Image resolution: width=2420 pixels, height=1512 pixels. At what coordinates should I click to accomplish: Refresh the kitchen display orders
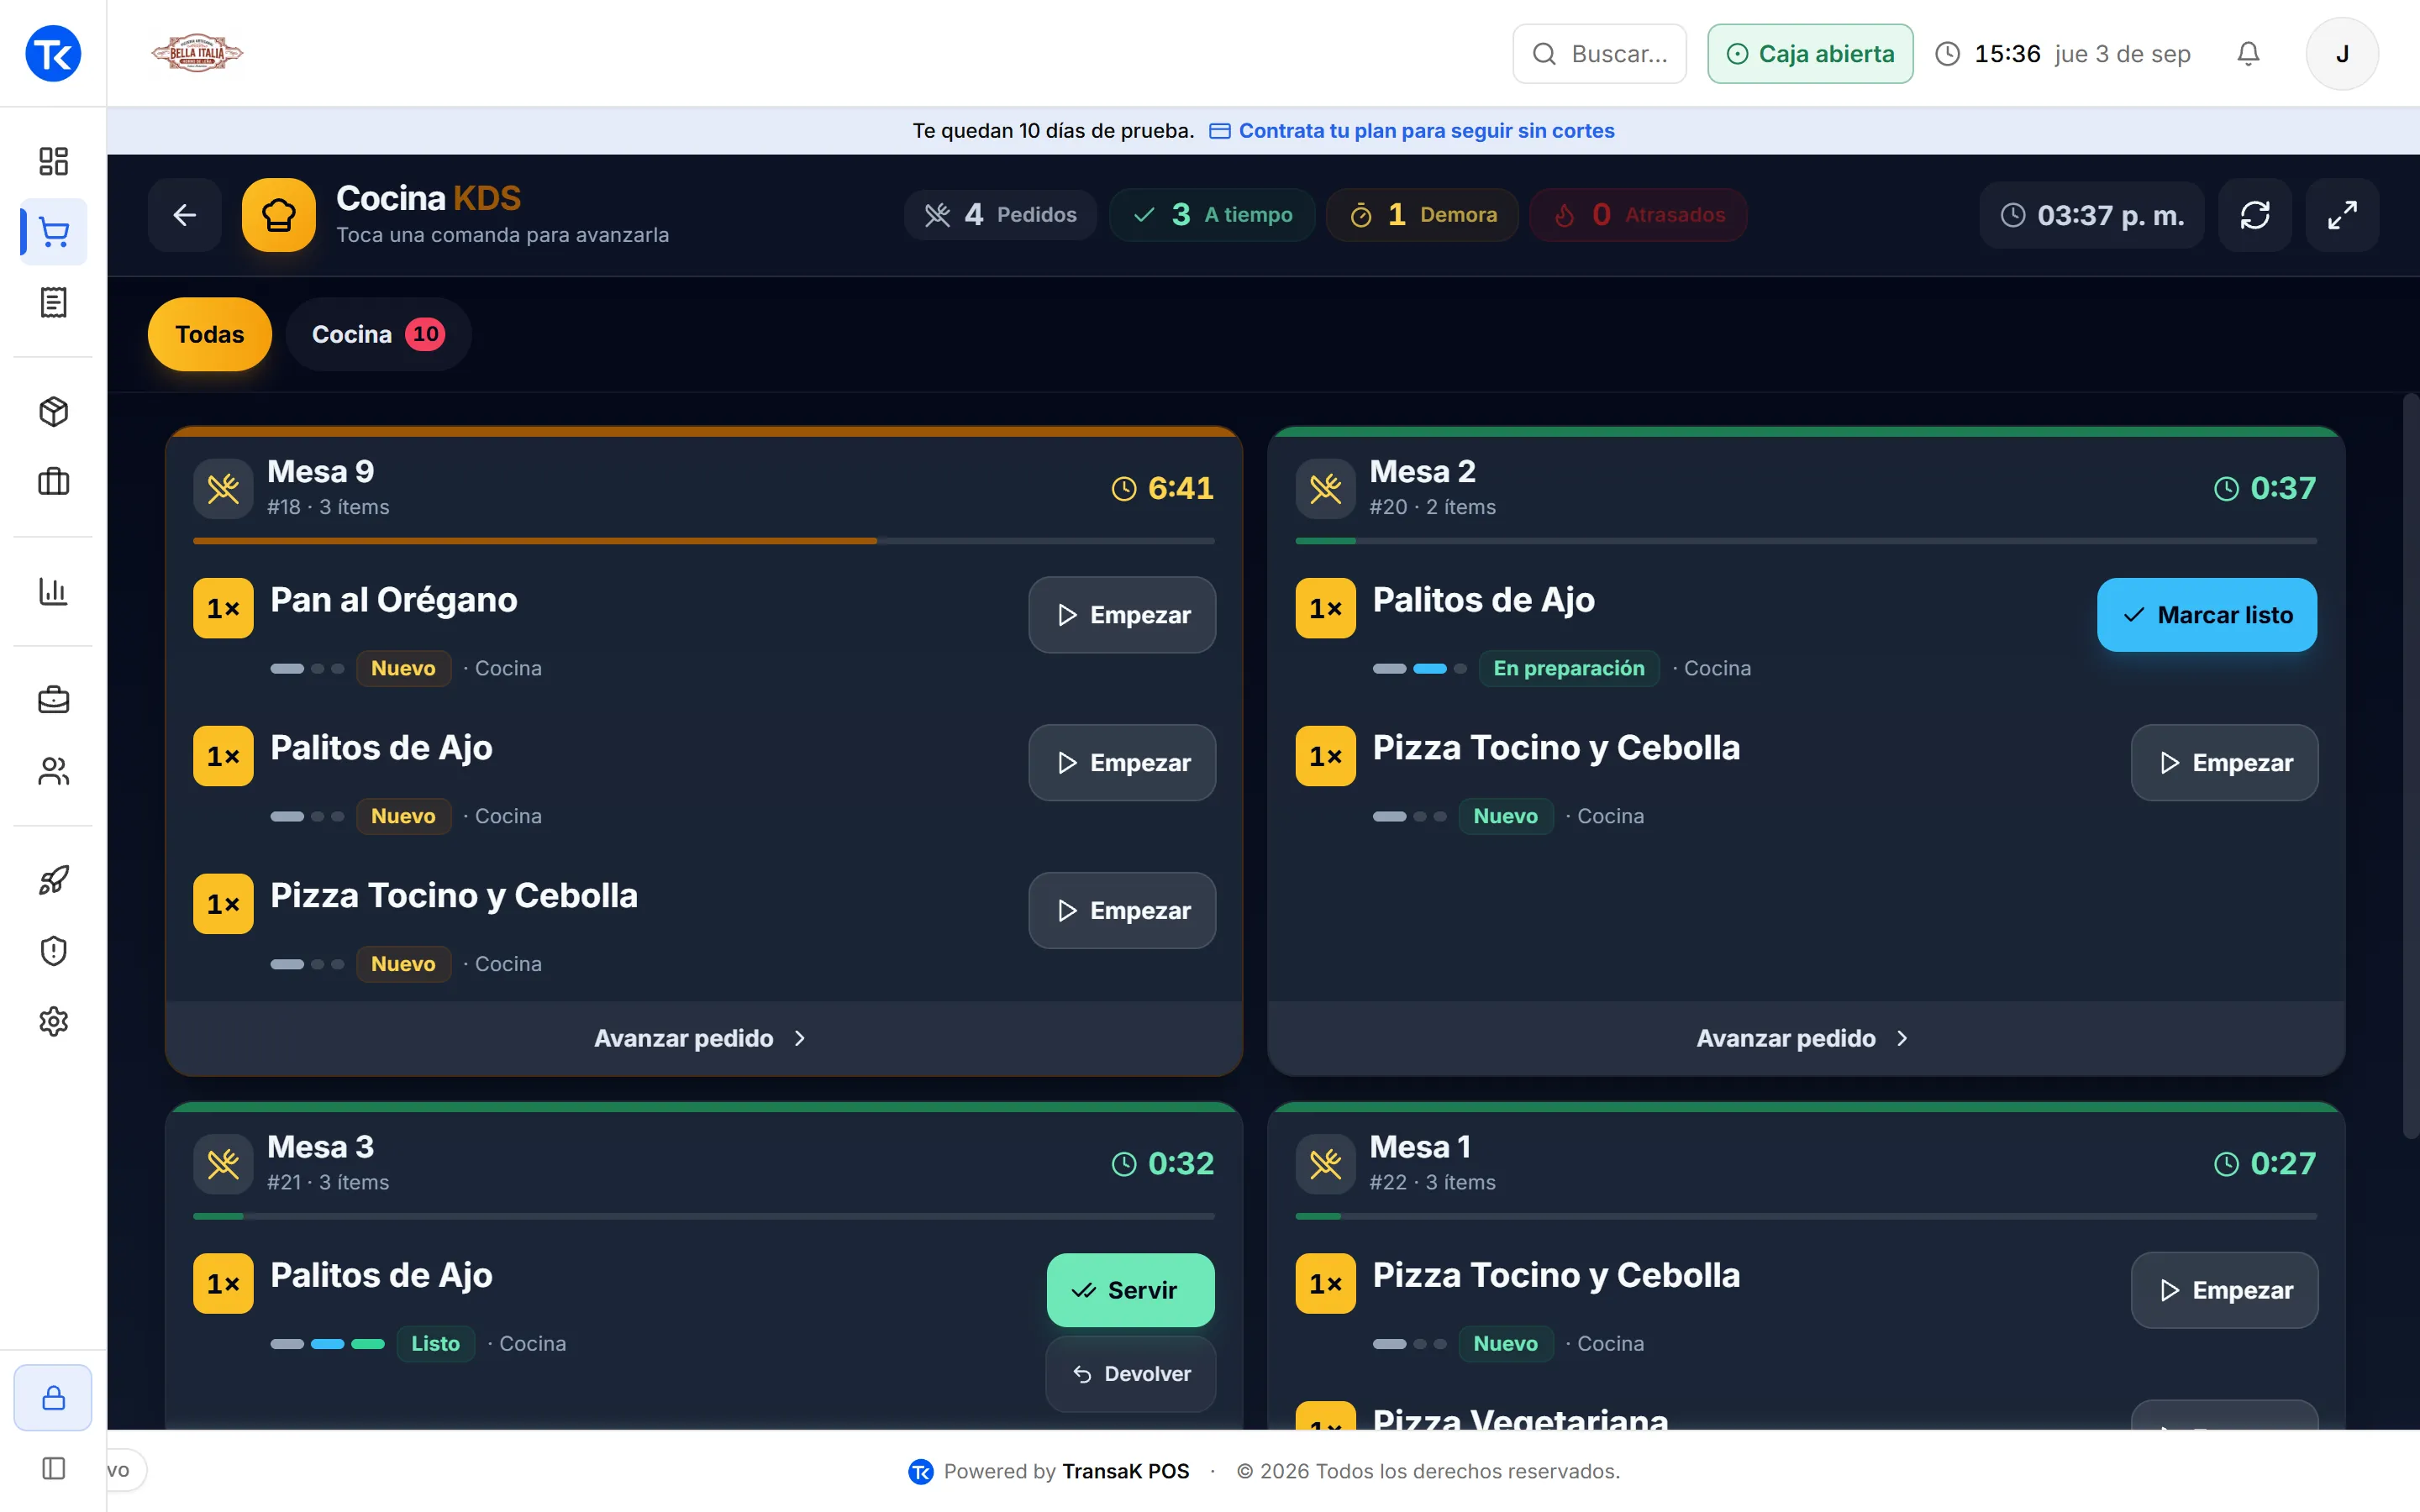[2254, 215]
